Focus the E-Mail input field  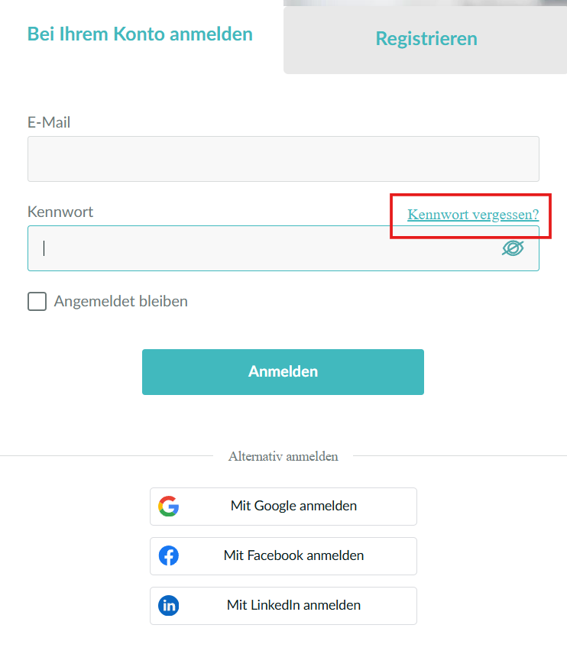(283, 159)
